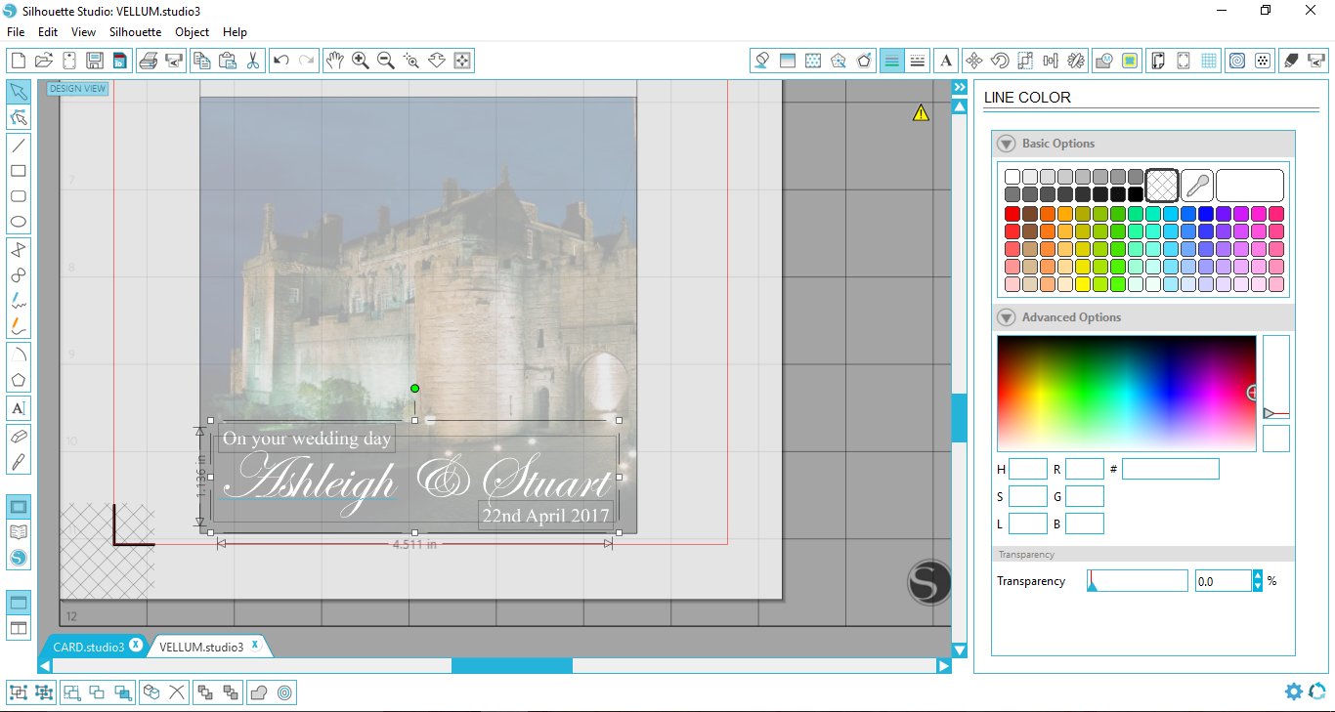The height and width of the screenshot is (712, 1335).
Task: Click the Cut scissors icon
Action: tap(253, 61)
